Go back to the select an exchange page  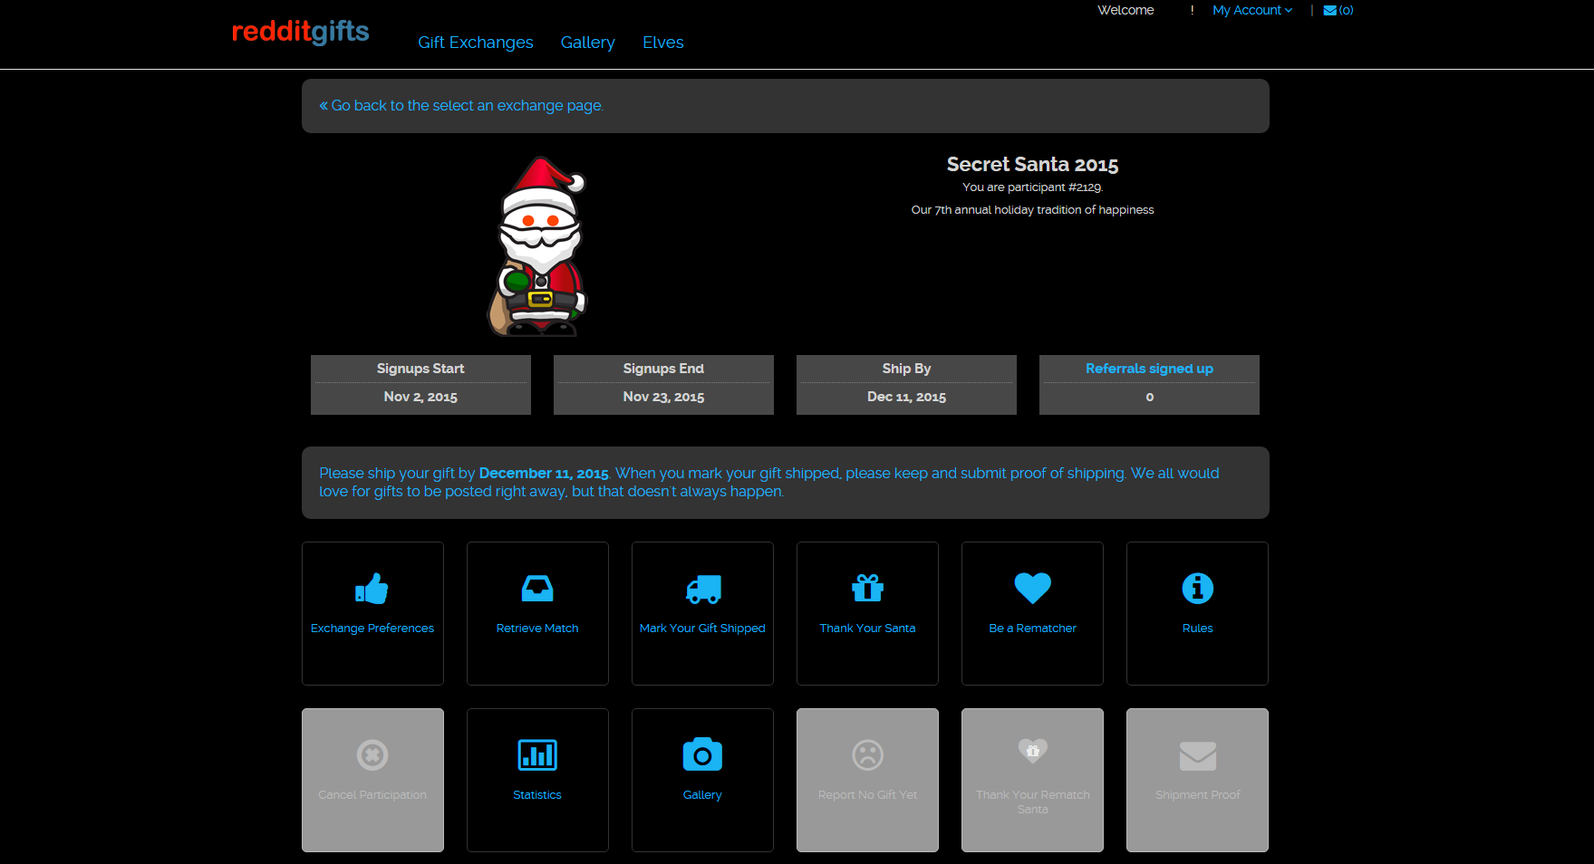(x=461, y=106)
